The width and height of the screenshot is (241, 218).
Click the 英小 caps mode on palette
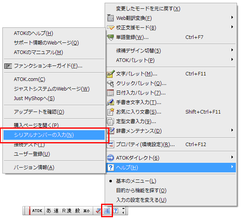point(86,211)
